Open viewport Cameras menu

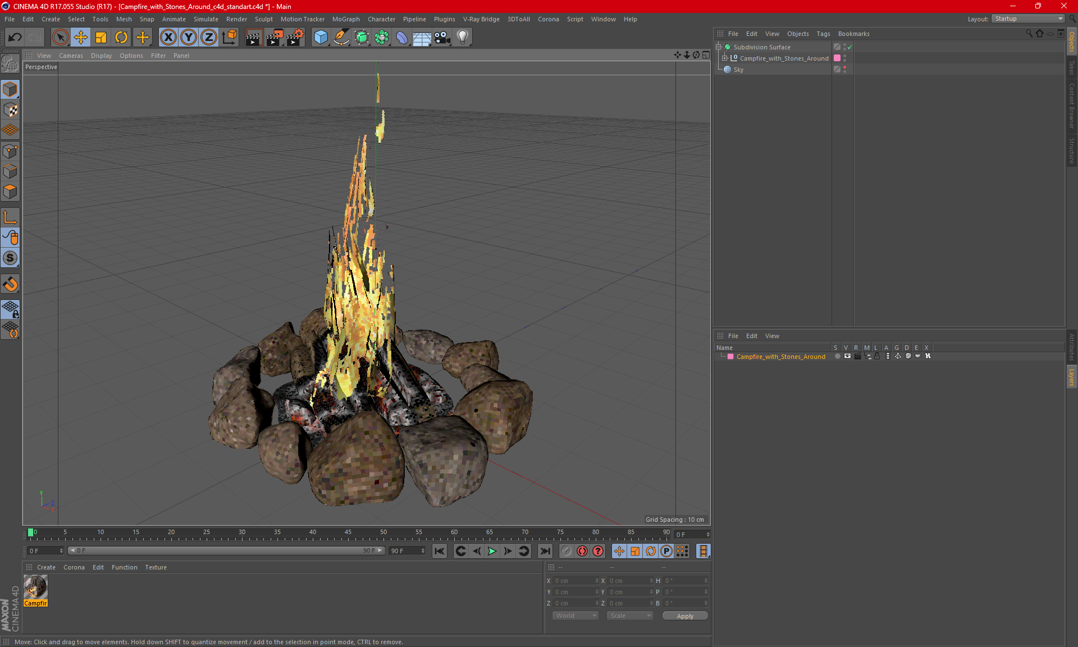click(x=71, y=56)
